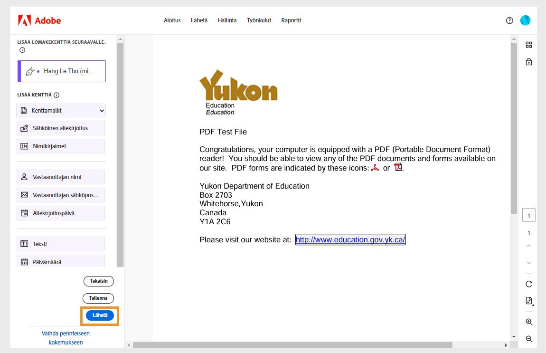Click left panel scroll up arrow

[x=120, y=39]
